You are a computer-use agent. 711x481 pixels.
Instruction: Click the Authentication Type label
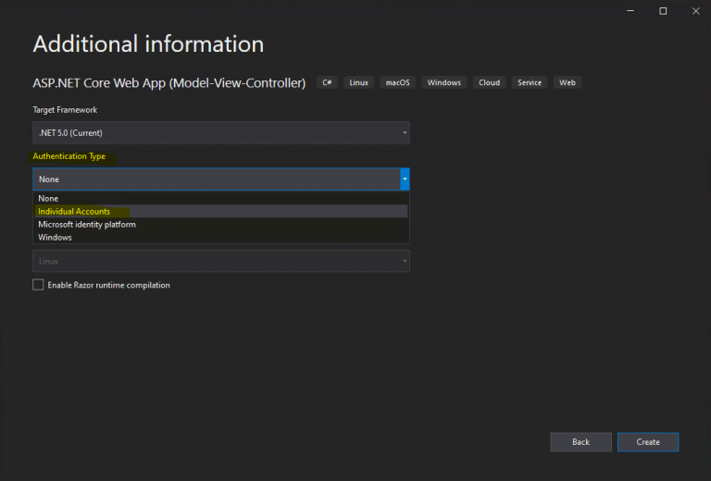point(69,156)
